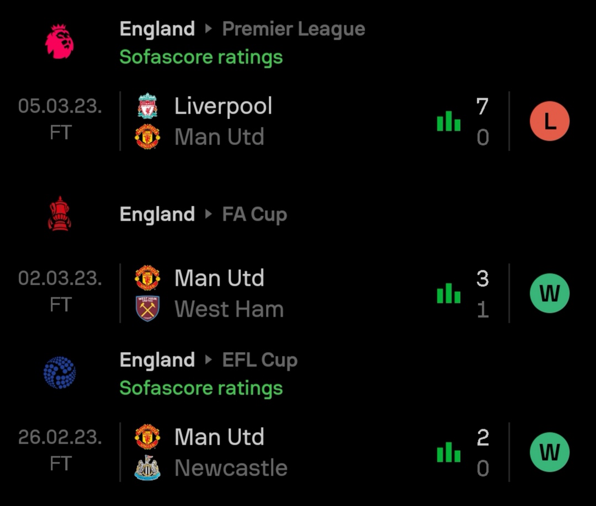Click the EFL Cup blue logo

click(59, 372)
